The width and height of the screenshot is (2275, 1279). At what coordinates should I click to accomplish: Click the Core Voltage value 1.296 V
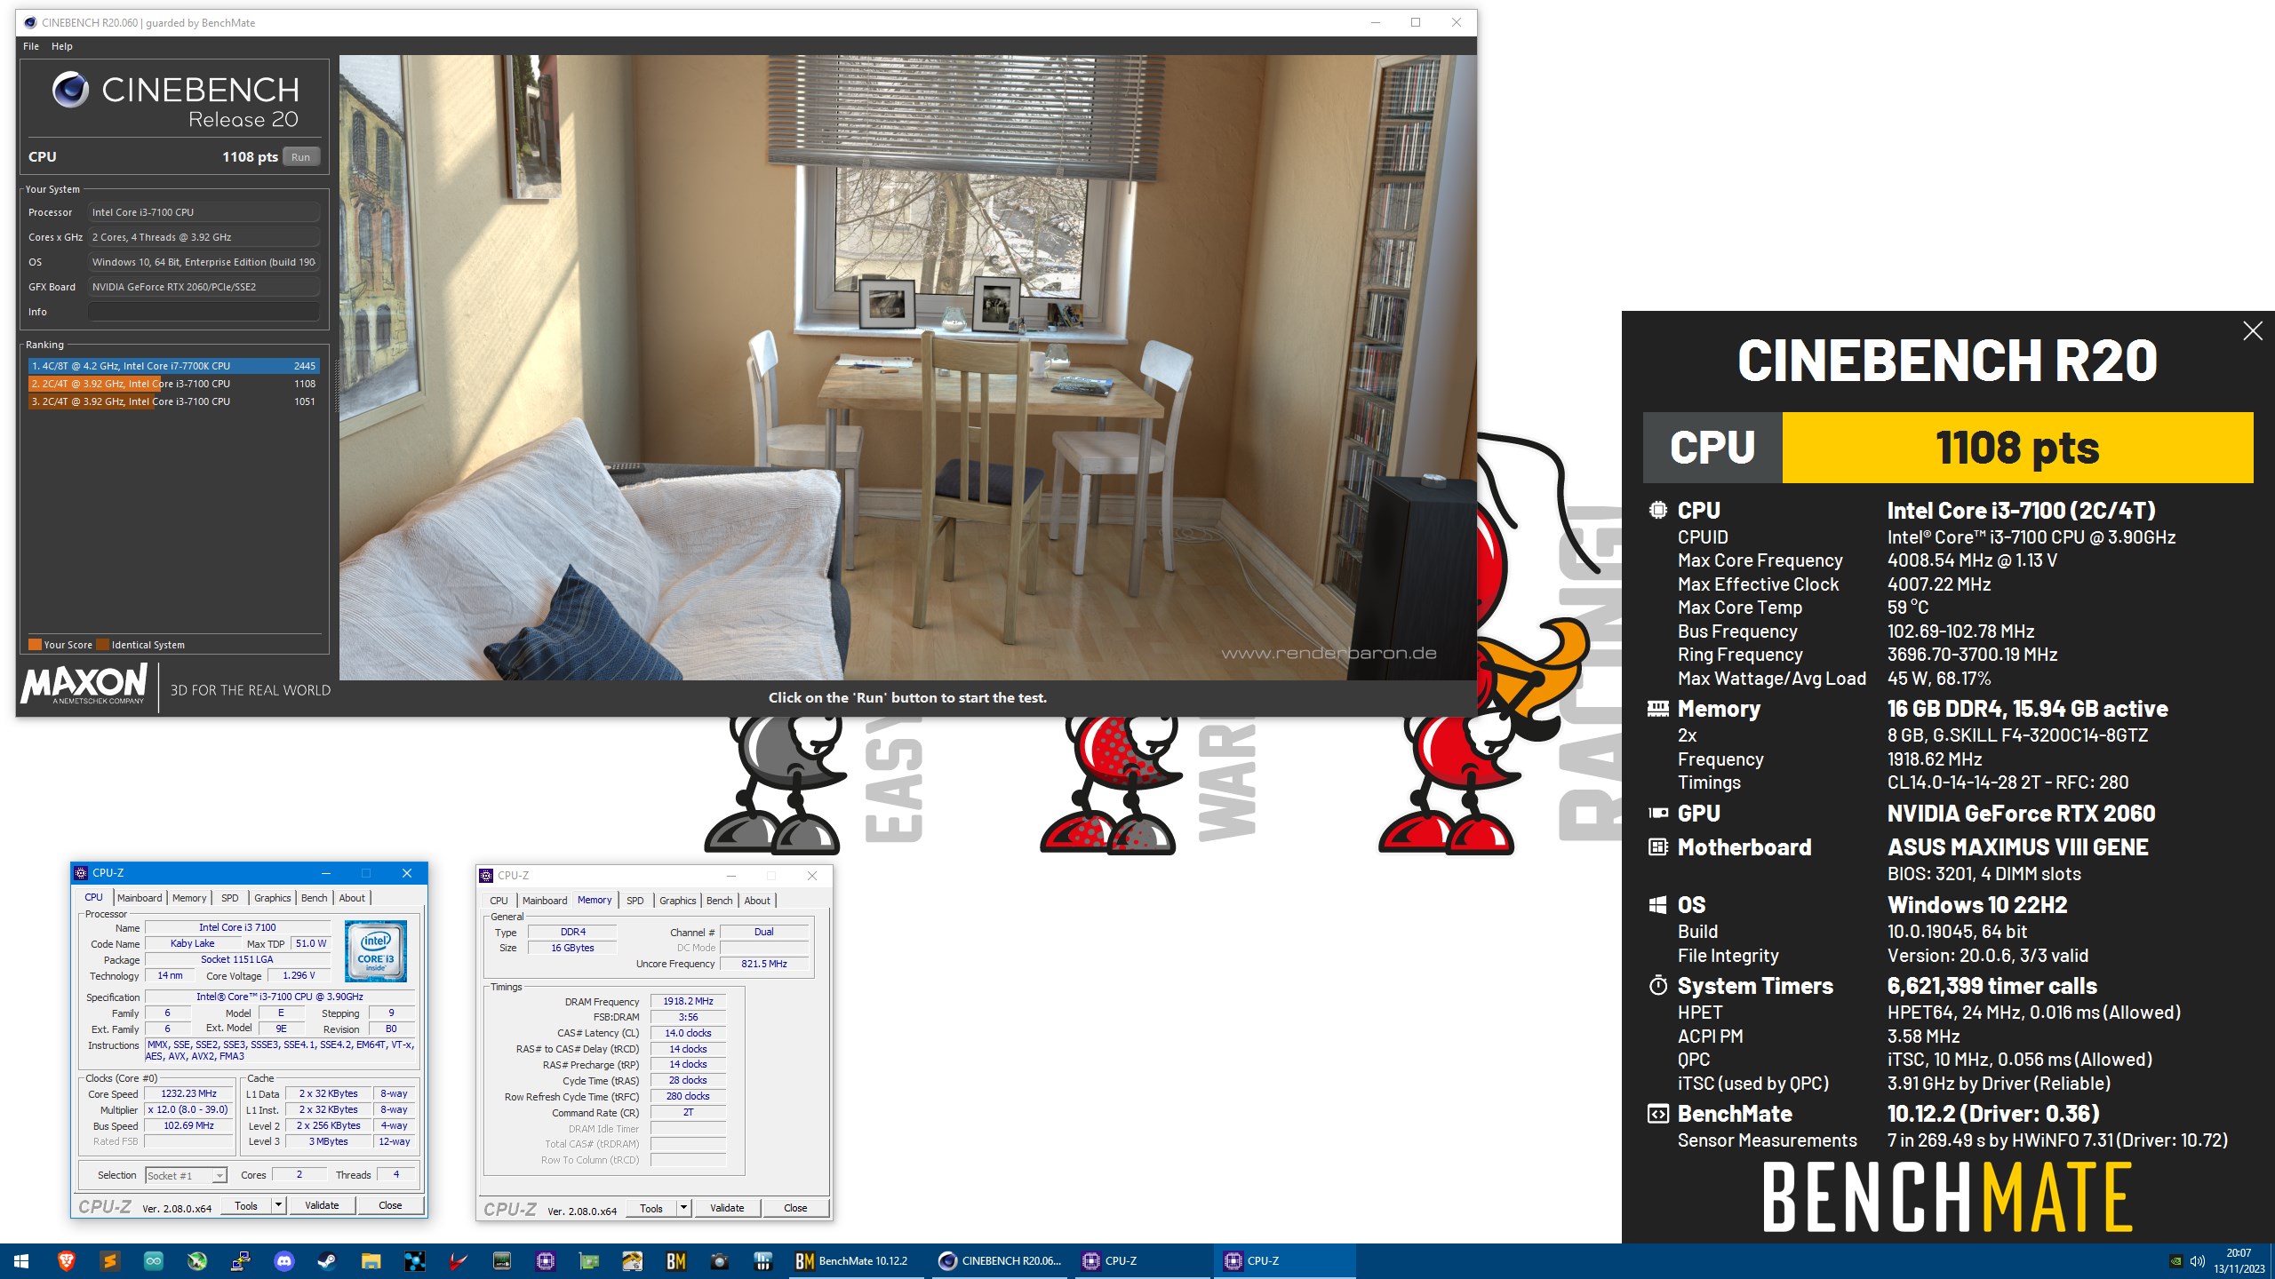[x=299, y=975]
